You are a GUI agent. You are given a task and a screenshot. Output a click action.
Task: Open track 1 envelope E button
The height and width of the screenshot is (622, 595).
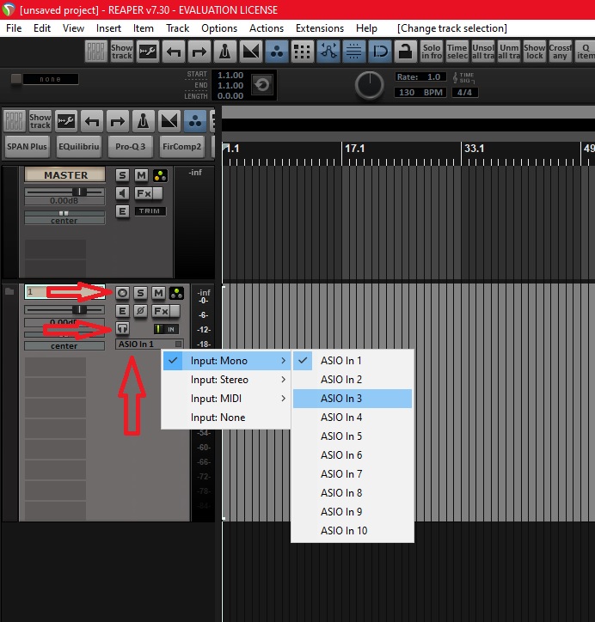pos(122,311)
